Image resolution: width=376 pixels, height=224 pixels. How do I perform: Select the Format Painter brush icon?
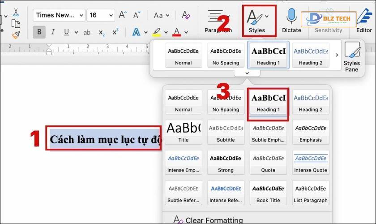pyautogui.click(x=16, y=35)
